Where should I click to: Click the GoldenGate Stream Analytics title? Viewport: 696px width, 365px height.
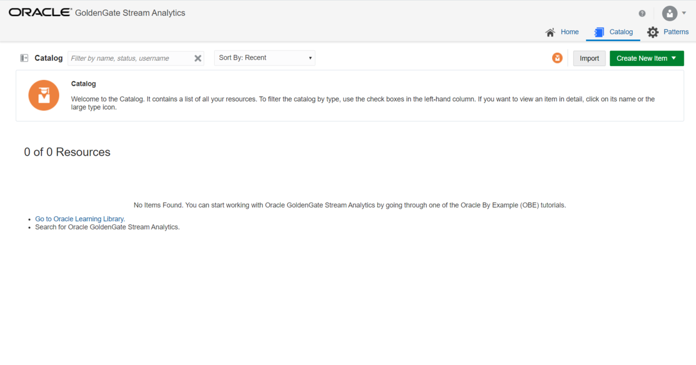pyautogui.click(x=130, y=13)
